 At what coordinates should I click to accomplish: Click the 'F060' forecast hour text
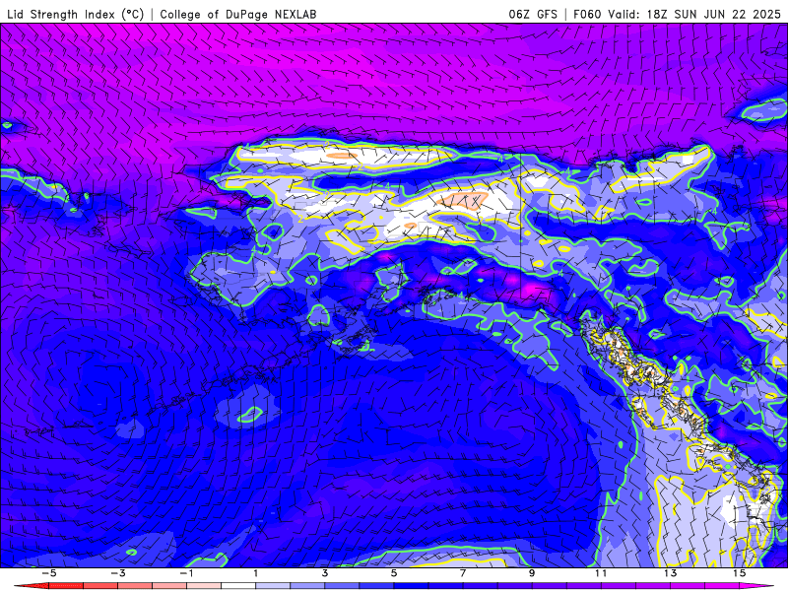(587, 14)
